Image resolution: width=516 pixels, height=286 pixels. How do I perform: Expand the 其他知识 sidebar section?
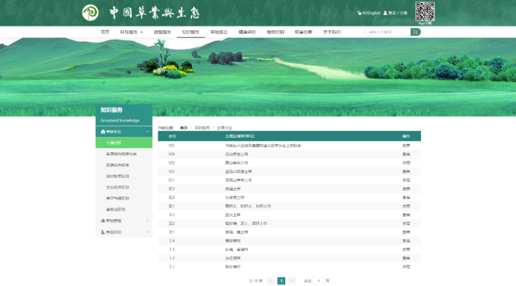pos(147,232)
